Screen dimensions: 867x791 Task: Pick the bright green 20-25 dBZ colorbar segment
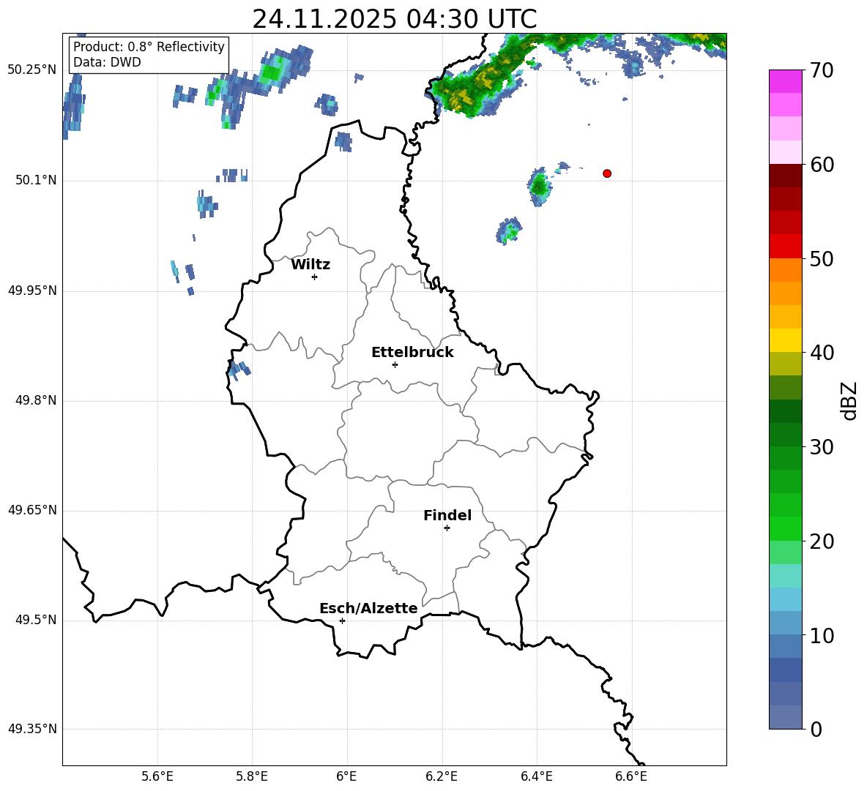pos(785,517)
